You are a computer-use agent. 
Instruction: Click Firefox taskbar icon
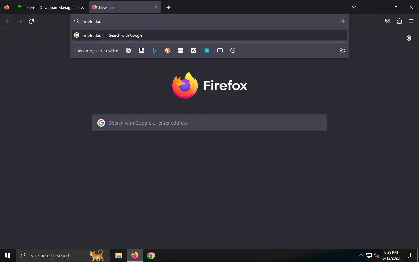coord(135,255)
